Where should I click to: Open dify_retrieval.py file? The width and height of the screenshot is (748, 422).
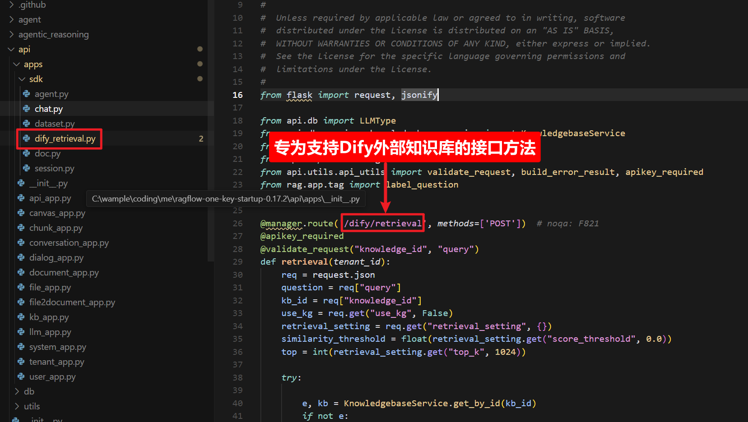[x=65, y=138]
